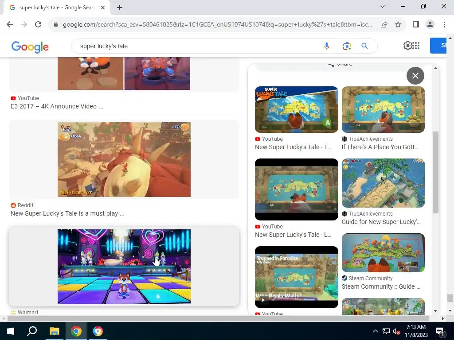Open network status tray icon
This screenshot has width=454, height=340.
[x=386, y=331]
